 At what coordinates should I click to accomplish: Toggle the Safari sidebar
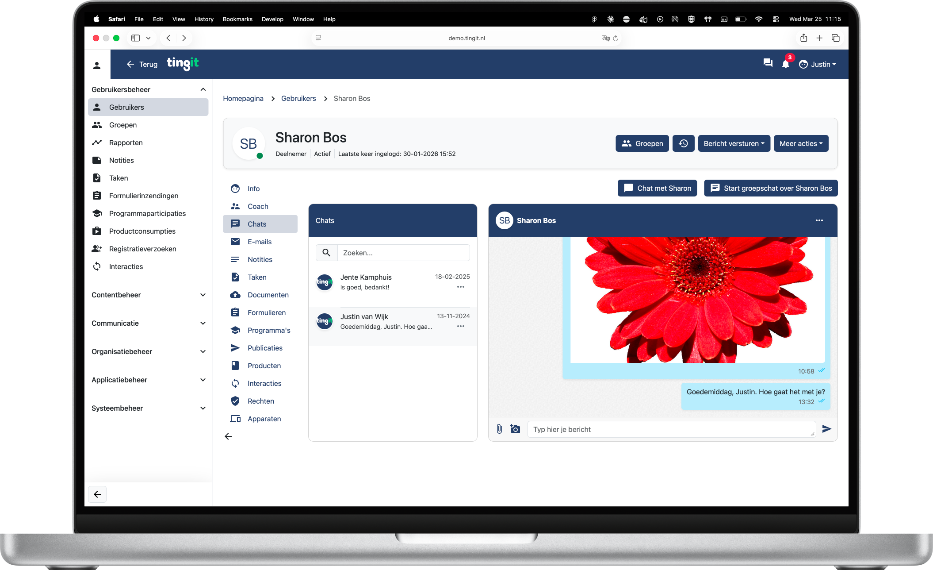click(136, 38)
